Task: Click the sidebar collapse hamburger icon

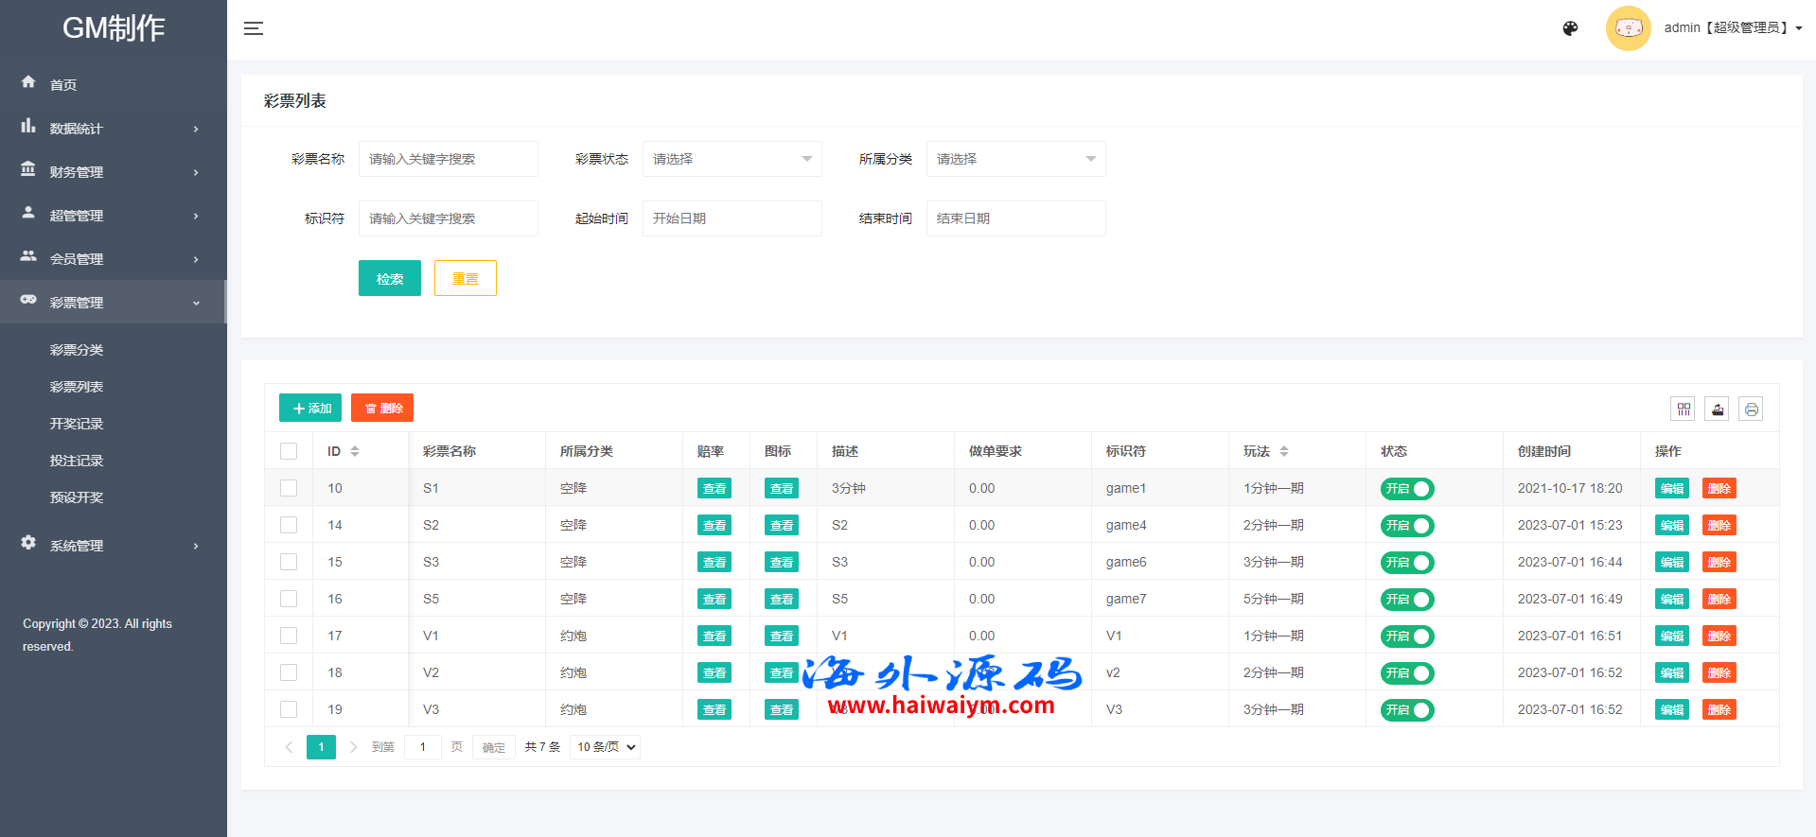Action: [254, 28]
